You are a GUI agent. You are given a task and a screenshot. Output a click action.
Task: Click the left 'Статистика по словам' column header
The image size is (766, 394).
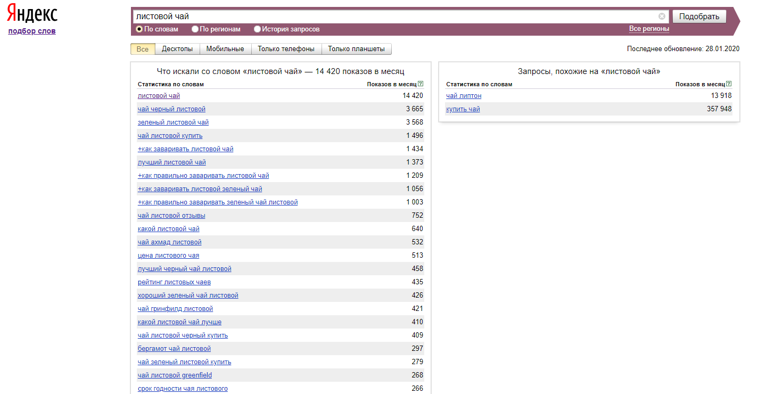pyautogui.click(x=171, y=84)
